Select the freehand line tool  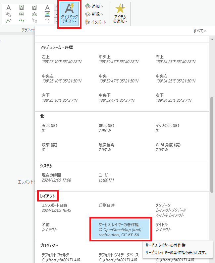(x=34, y=21)
